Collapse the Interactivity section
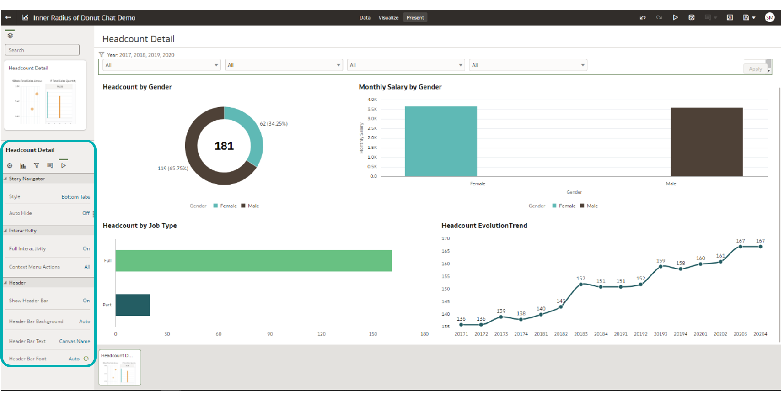 pos(5,231)
